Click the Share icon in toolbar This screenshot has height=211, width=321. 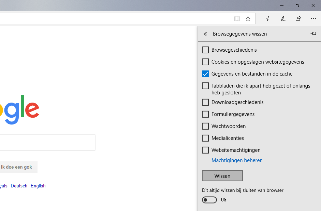tap(298, 18)
